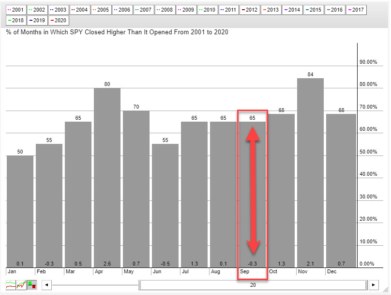Click the June bar labeled 55
The width and height of the screenshot is (391, 295).
pyautogui.click(x=165, y=206)
